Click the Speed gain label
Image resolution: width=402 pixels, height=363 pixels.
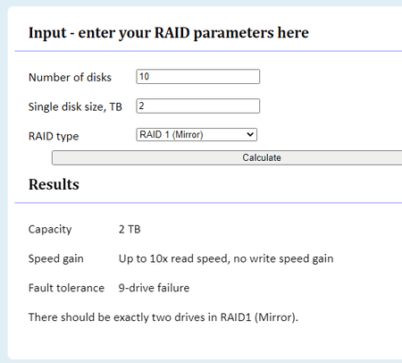tap(56, 258)
